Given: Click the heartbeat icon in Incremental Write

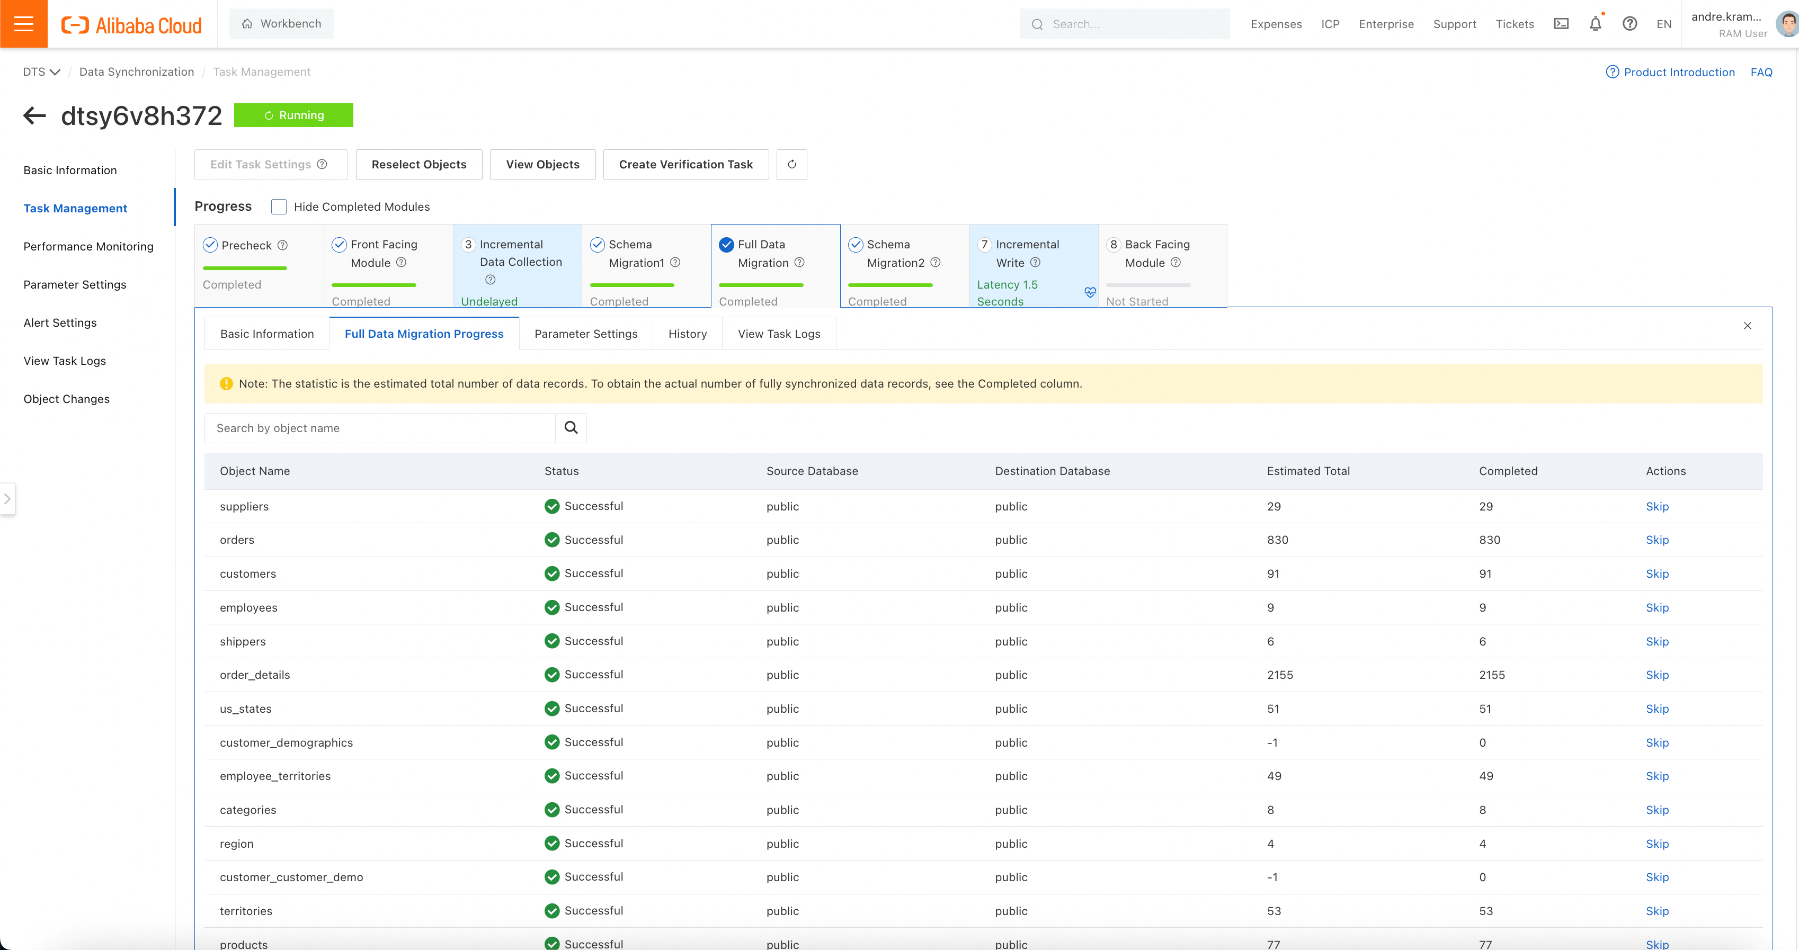Looking at the screenshot, I should 1090,292.
